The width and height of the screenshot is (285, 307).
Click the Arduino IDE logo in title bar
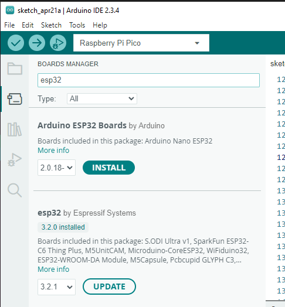[10, 10]
